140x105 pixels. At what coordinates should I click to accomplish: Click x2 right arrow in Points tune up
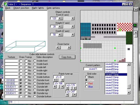[75, 88]
